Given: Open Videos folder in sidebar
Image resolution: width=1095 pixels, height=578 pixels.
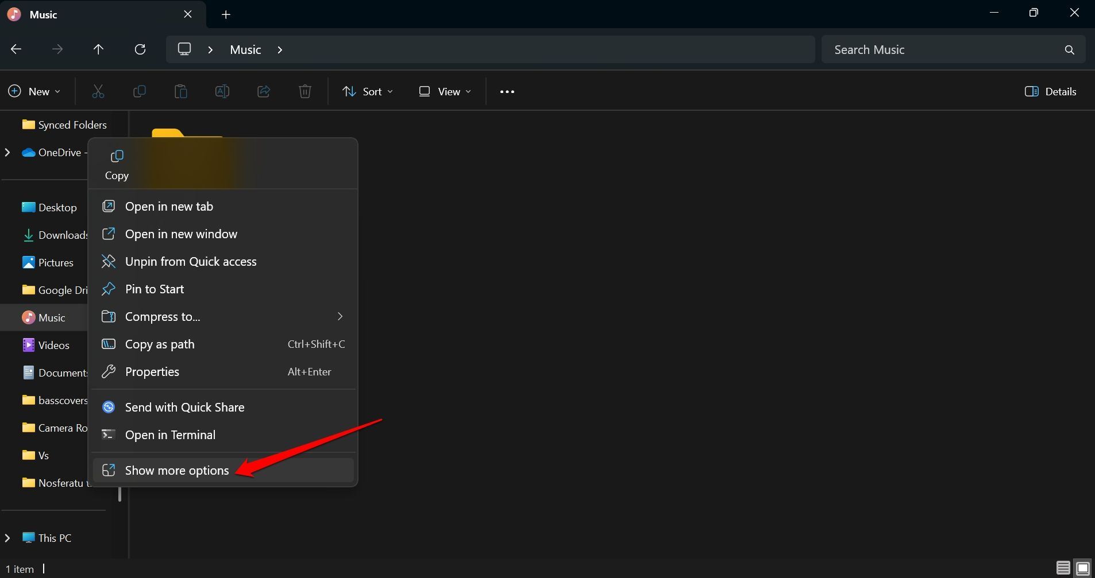Looking at the screenshot, I should pos(53,345).
